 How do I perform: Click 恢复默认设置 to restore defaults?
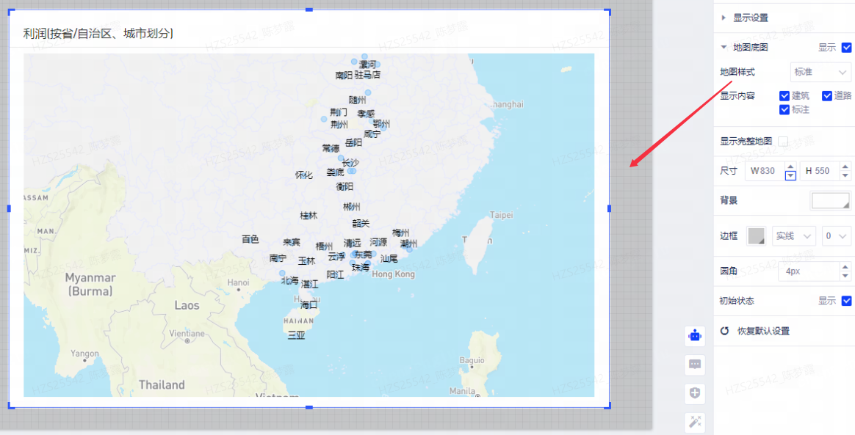tap(763, 331)
